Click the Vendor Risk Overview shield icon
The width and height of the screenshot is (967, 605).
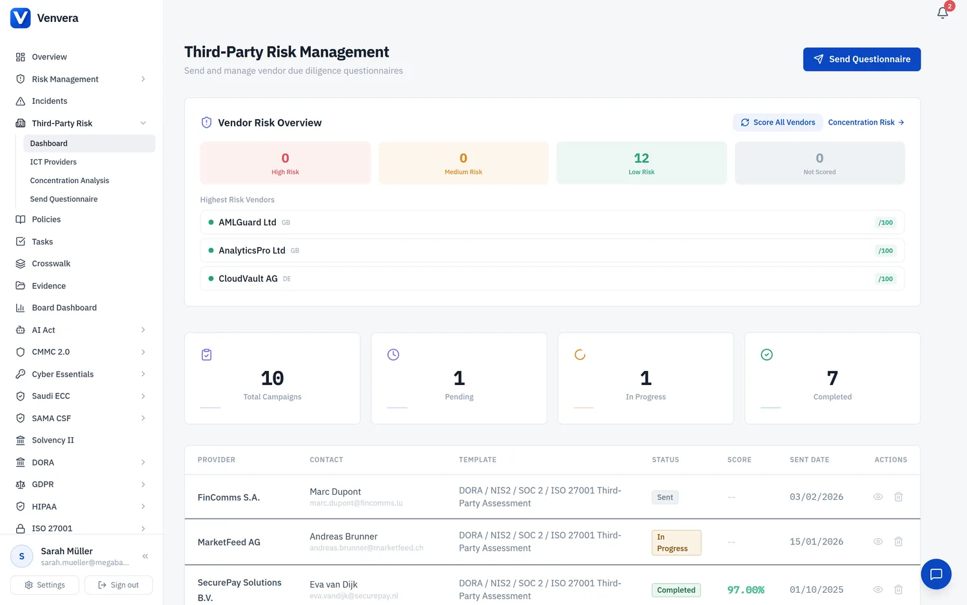206,123
